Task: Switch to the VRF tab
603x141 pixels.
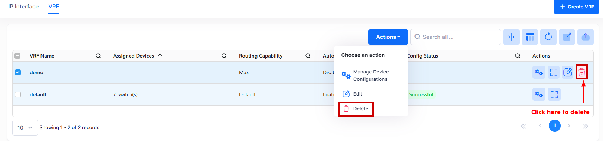Action: [x=54, y=7]
